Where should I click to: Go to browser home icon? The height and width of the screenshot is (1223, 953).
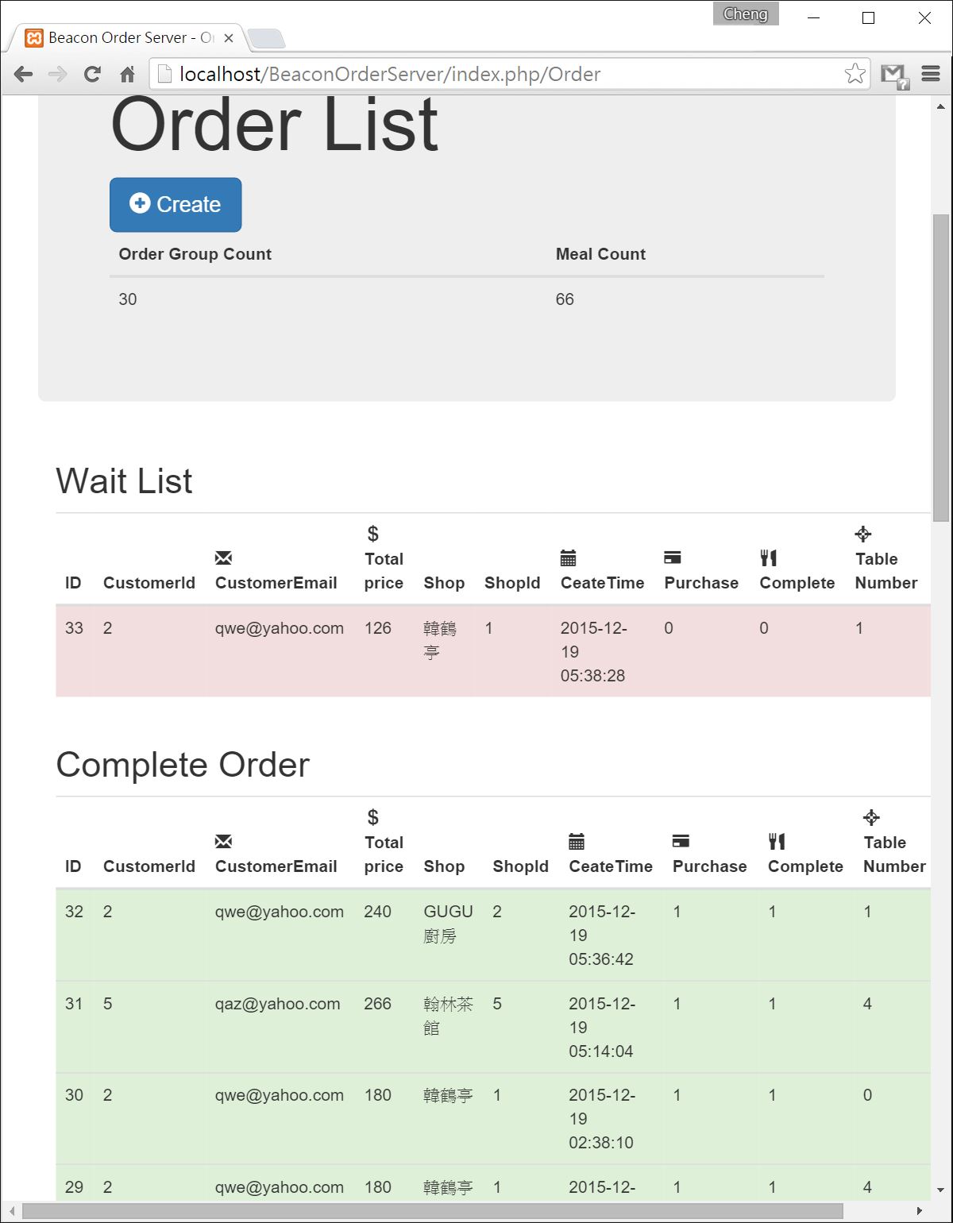(127, 75)
